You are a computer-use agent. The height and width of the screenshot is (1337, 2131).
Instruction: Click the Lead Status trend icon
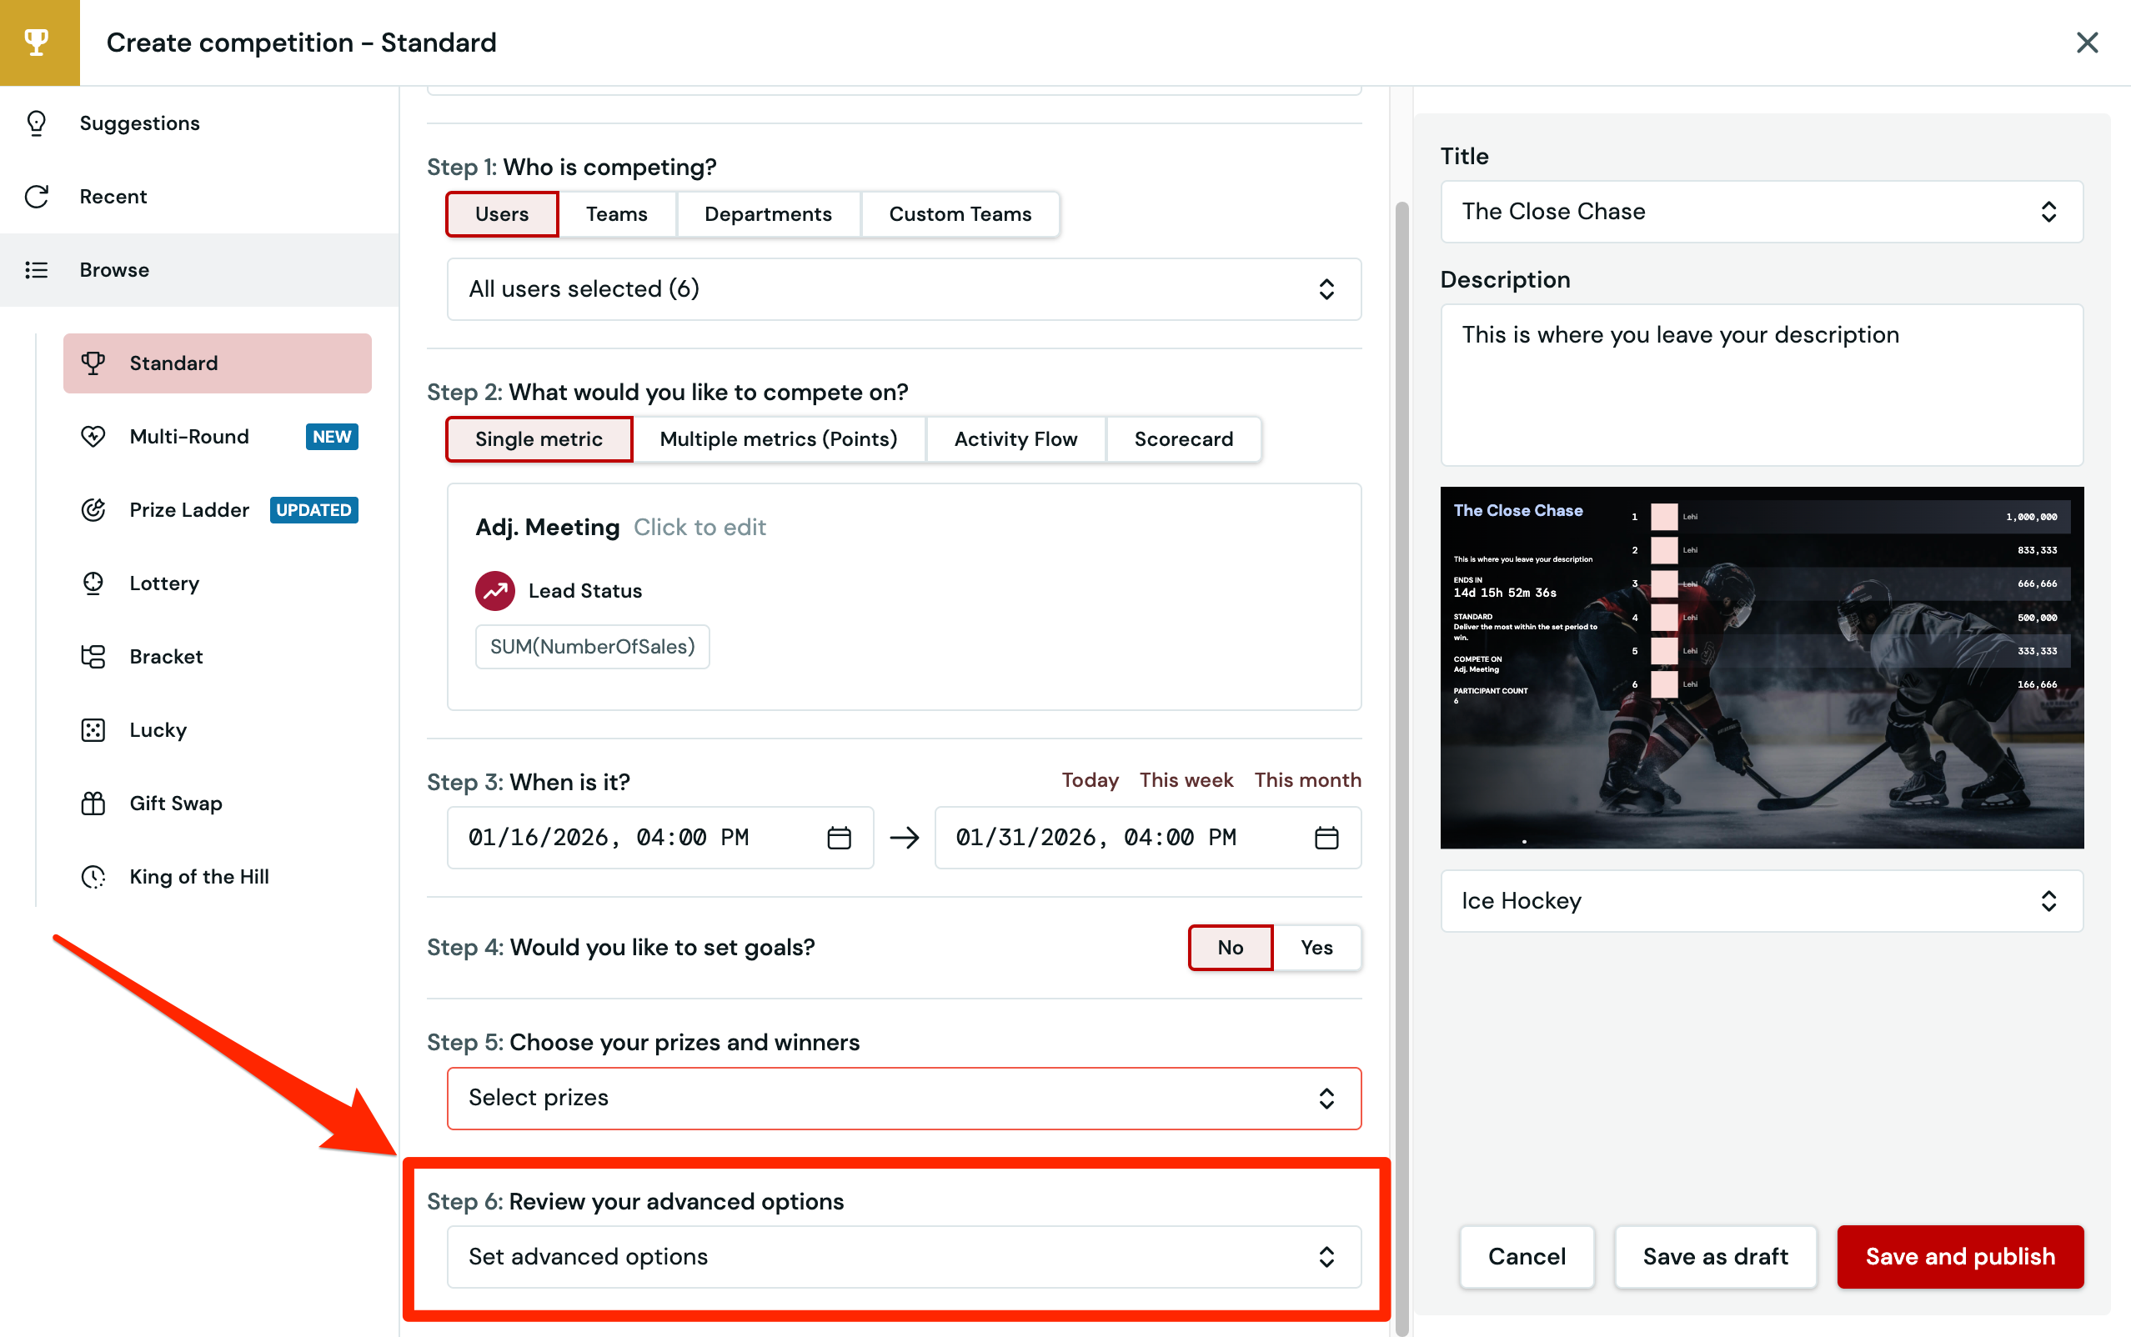495,591
